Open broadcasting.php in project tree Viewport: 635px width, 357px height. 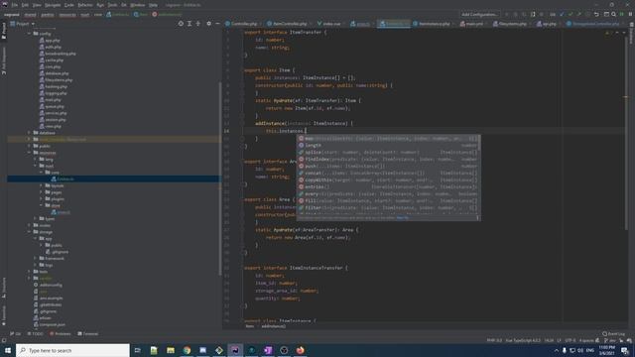coord(61,54)
